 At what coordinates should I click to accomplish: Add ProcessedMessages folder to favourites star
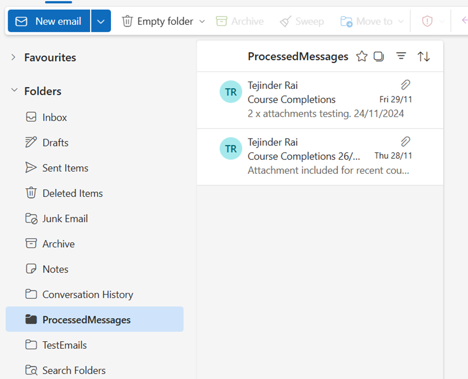pyautogui.click(x=362, y=57)
